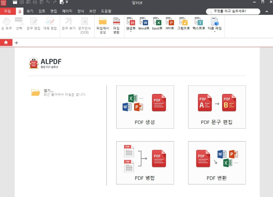273x197 pixels.
Task: Open the 개체 편집 object edit tool
Action: point(50,24)
